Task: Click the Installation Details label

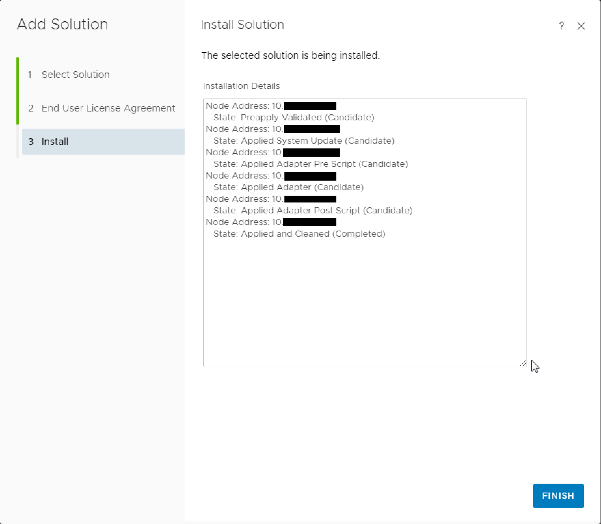Action: tap(241, 86)
